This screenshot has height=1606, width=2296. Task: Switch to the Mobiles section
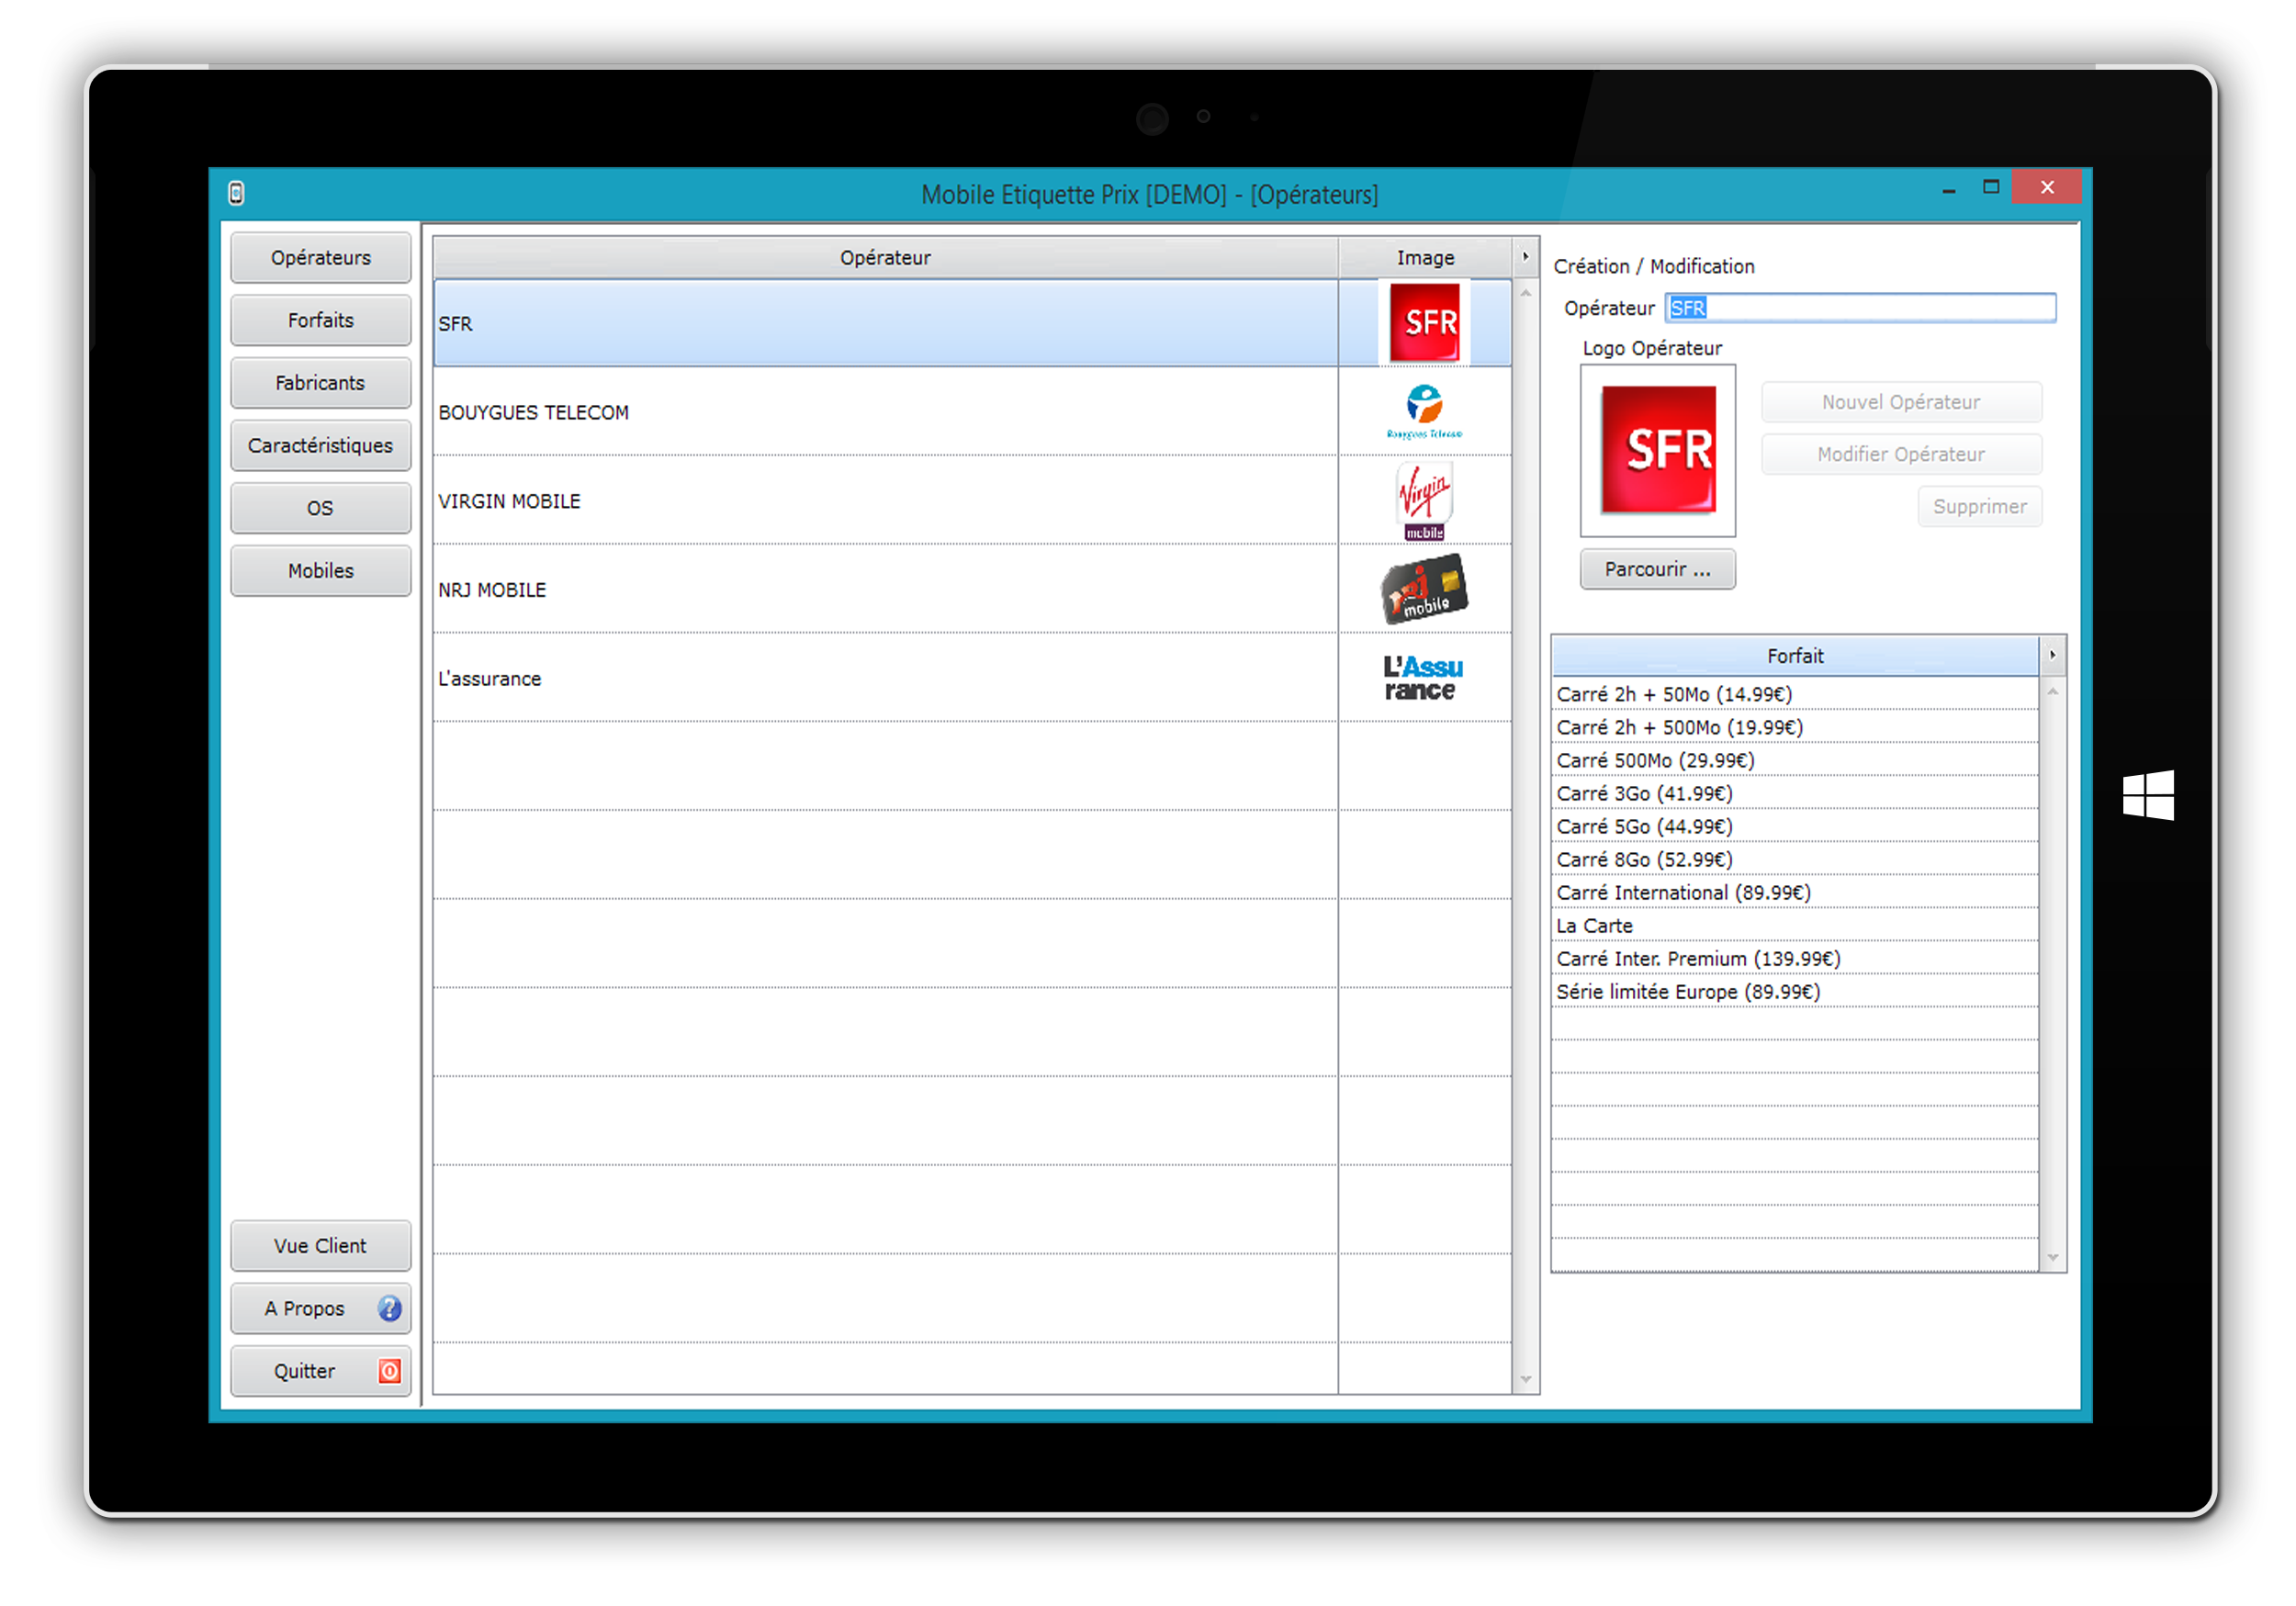tap(320, 571)
